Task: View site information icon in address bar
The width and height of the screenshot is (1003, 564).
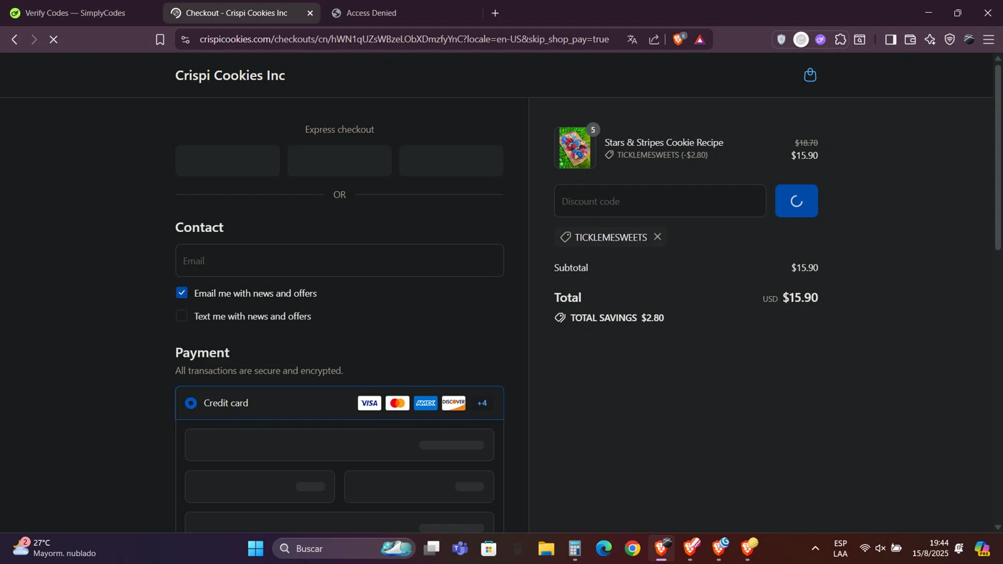Action: point(186,39)
